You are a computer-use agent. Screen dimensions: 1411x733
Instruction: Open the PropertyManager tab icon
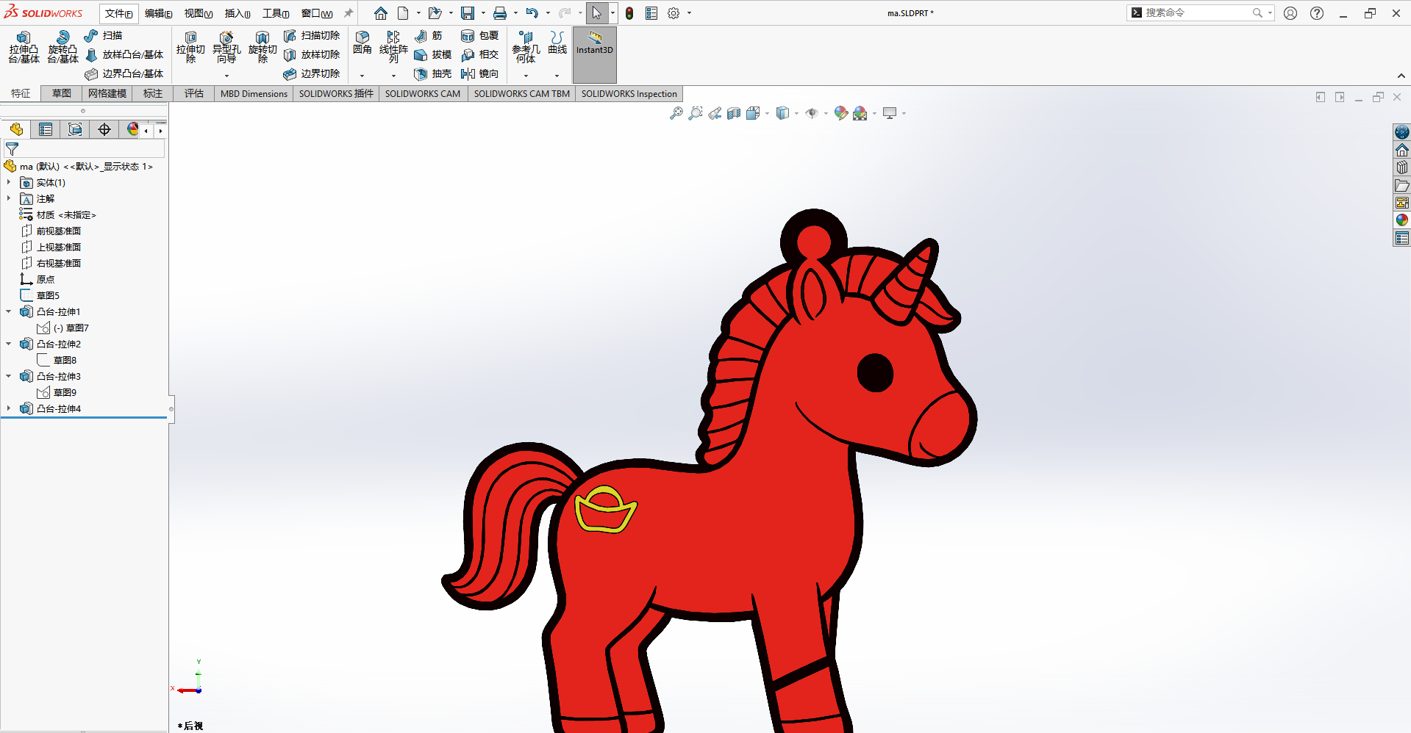point(46,130)
